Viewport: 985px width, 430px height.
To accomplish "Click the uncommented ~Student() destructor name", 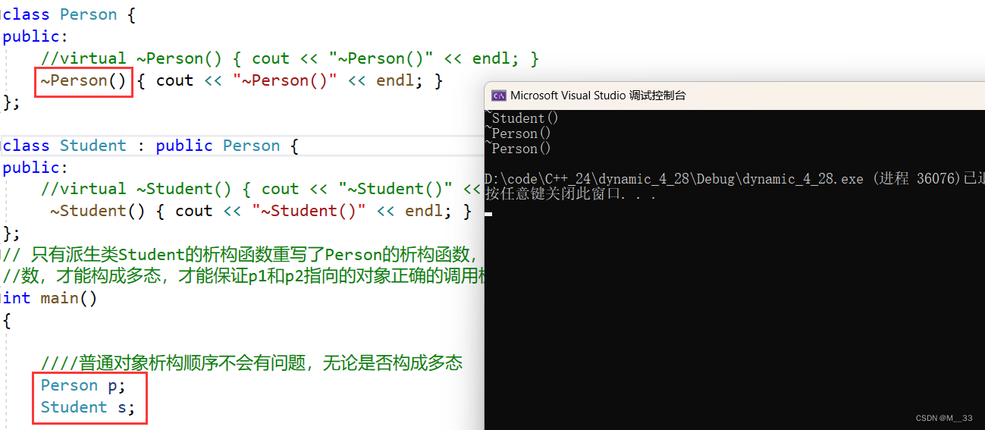I will [x=98, y=211].
